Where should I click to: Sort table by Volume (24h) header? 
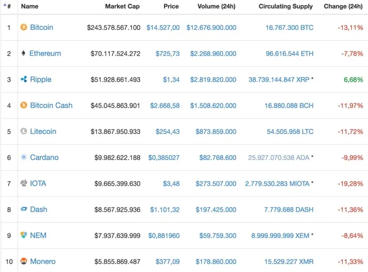(216, 6)
